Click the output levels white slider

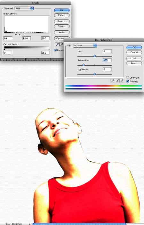pyautogui.click(x=49, y=50)
